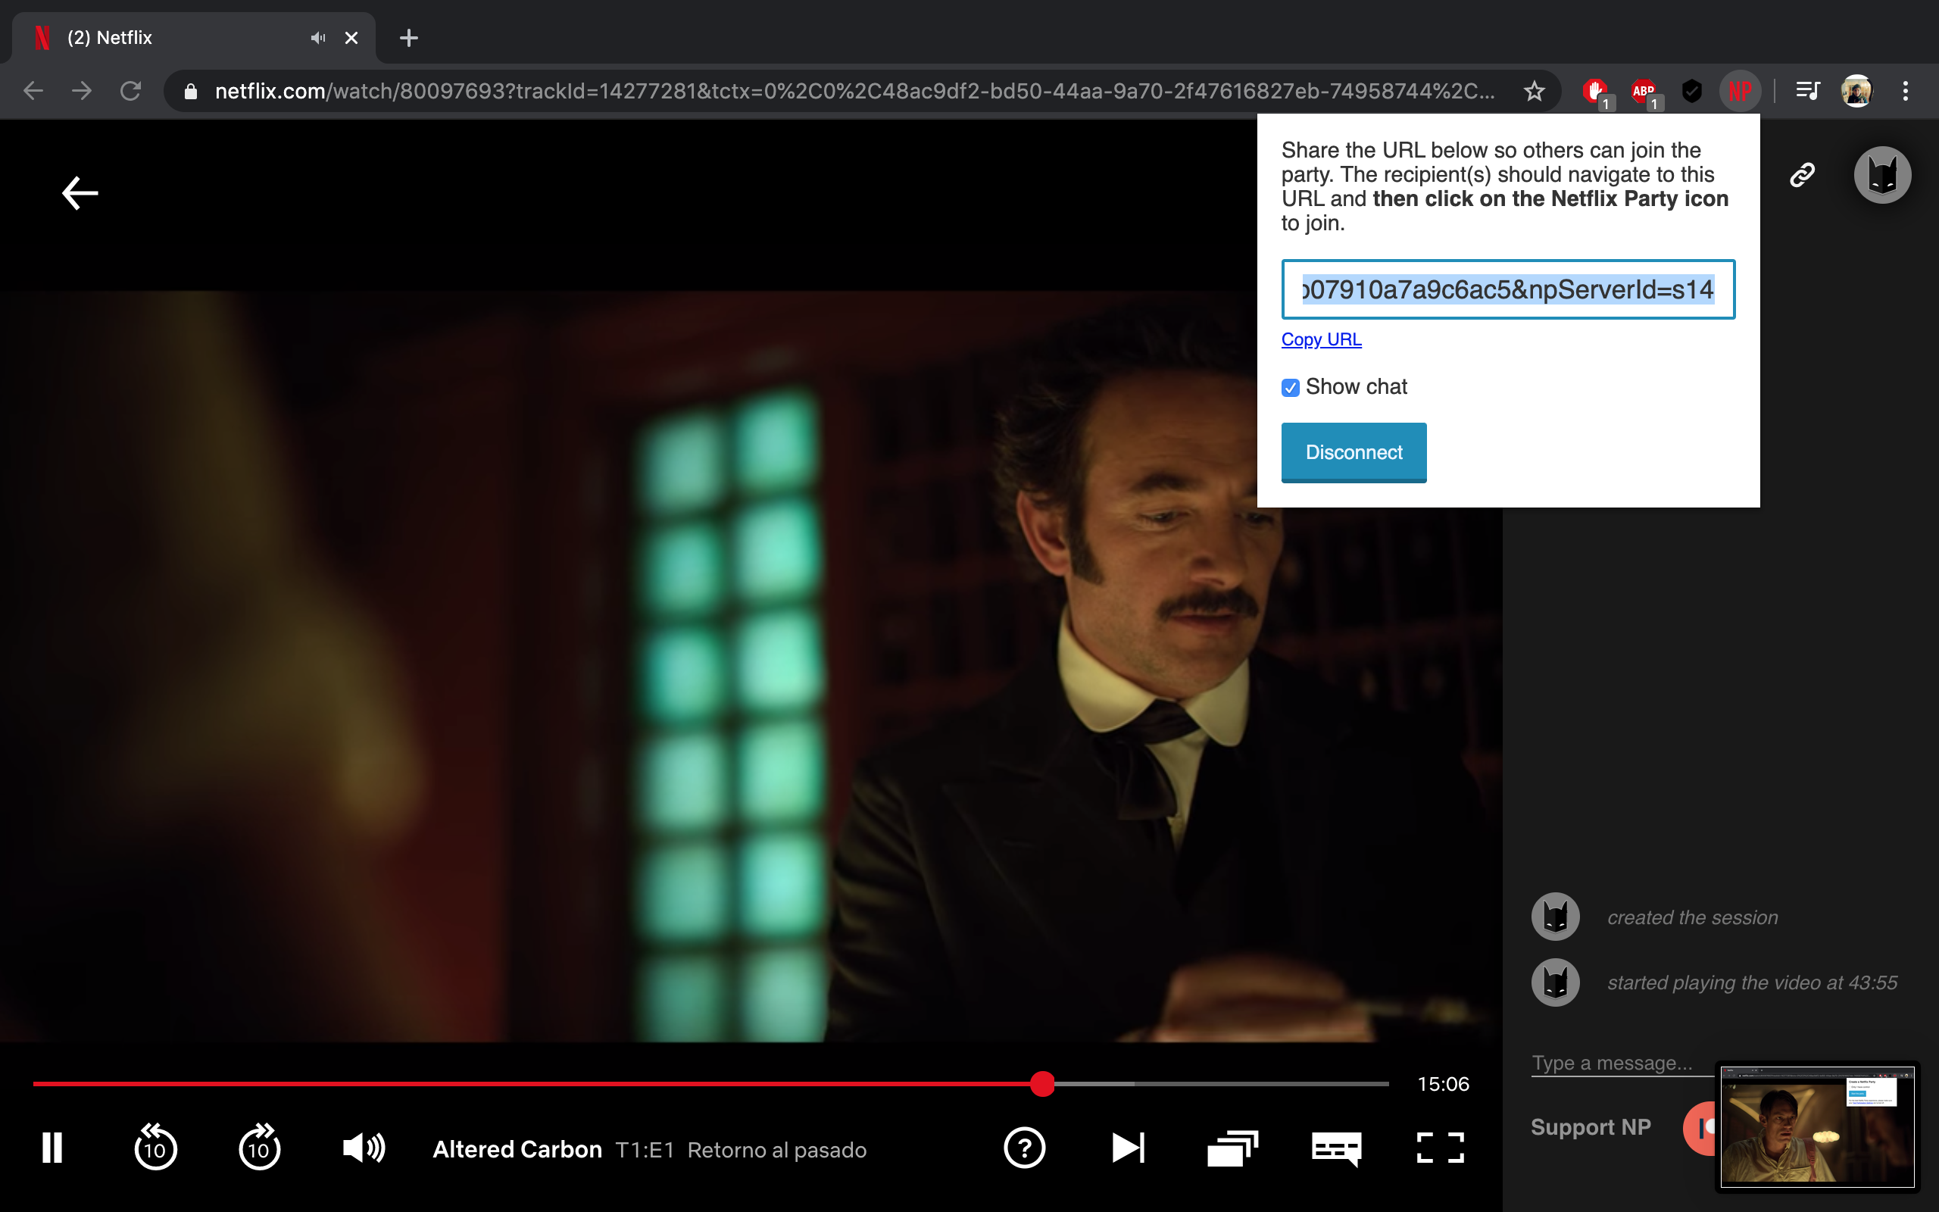Mute the Netflix tab audio icon
The image size is (1939, 1212).
pyautogui.click(x=318, y=38)
